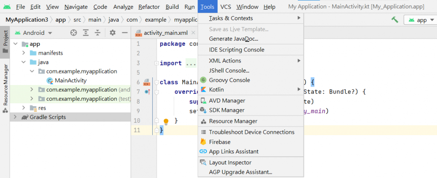Open the File menu
This screenshot has width=437, height=178.
pos(20,7)
